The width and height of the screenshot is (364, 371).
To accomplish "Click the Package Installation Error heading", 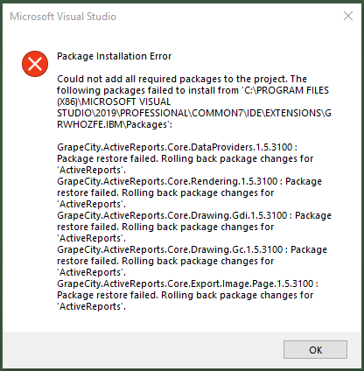I will click(115, 56).
